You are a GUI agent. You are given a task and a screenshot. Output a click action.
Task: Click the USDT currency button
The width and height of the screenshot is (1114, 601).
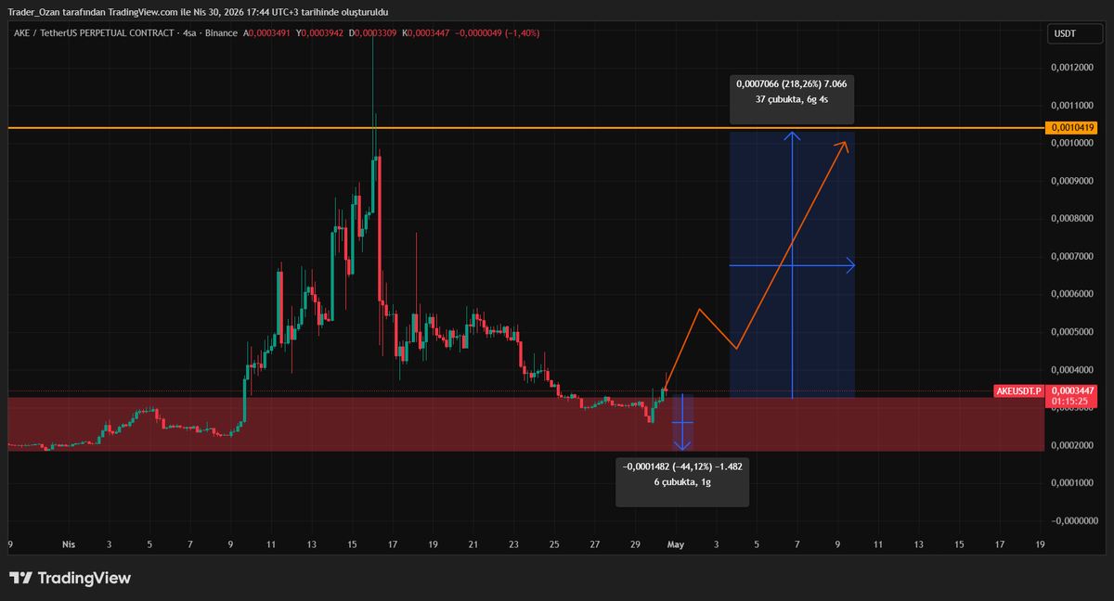[1074, 33]
